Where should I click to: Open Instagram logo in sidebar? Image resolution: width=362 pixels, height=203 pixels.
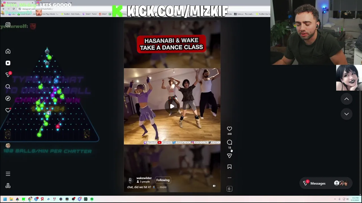(8, 25)
